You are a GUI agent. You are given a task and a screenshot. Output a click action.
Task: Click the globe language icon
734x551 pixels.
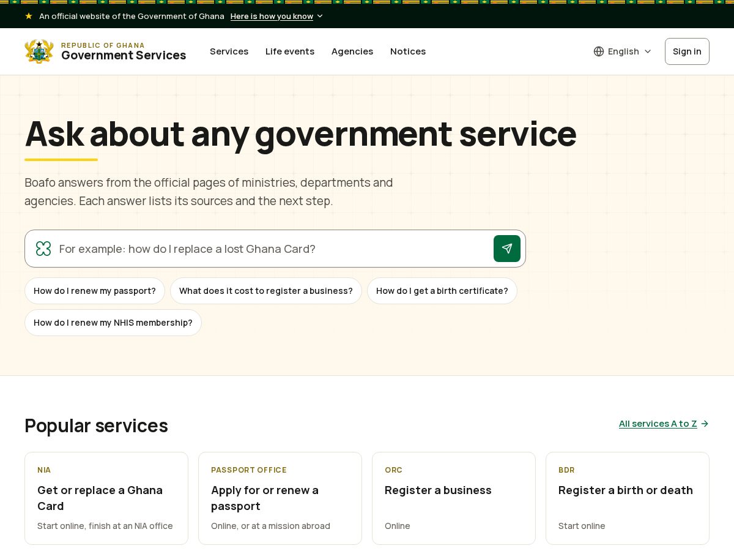[599, 51]
